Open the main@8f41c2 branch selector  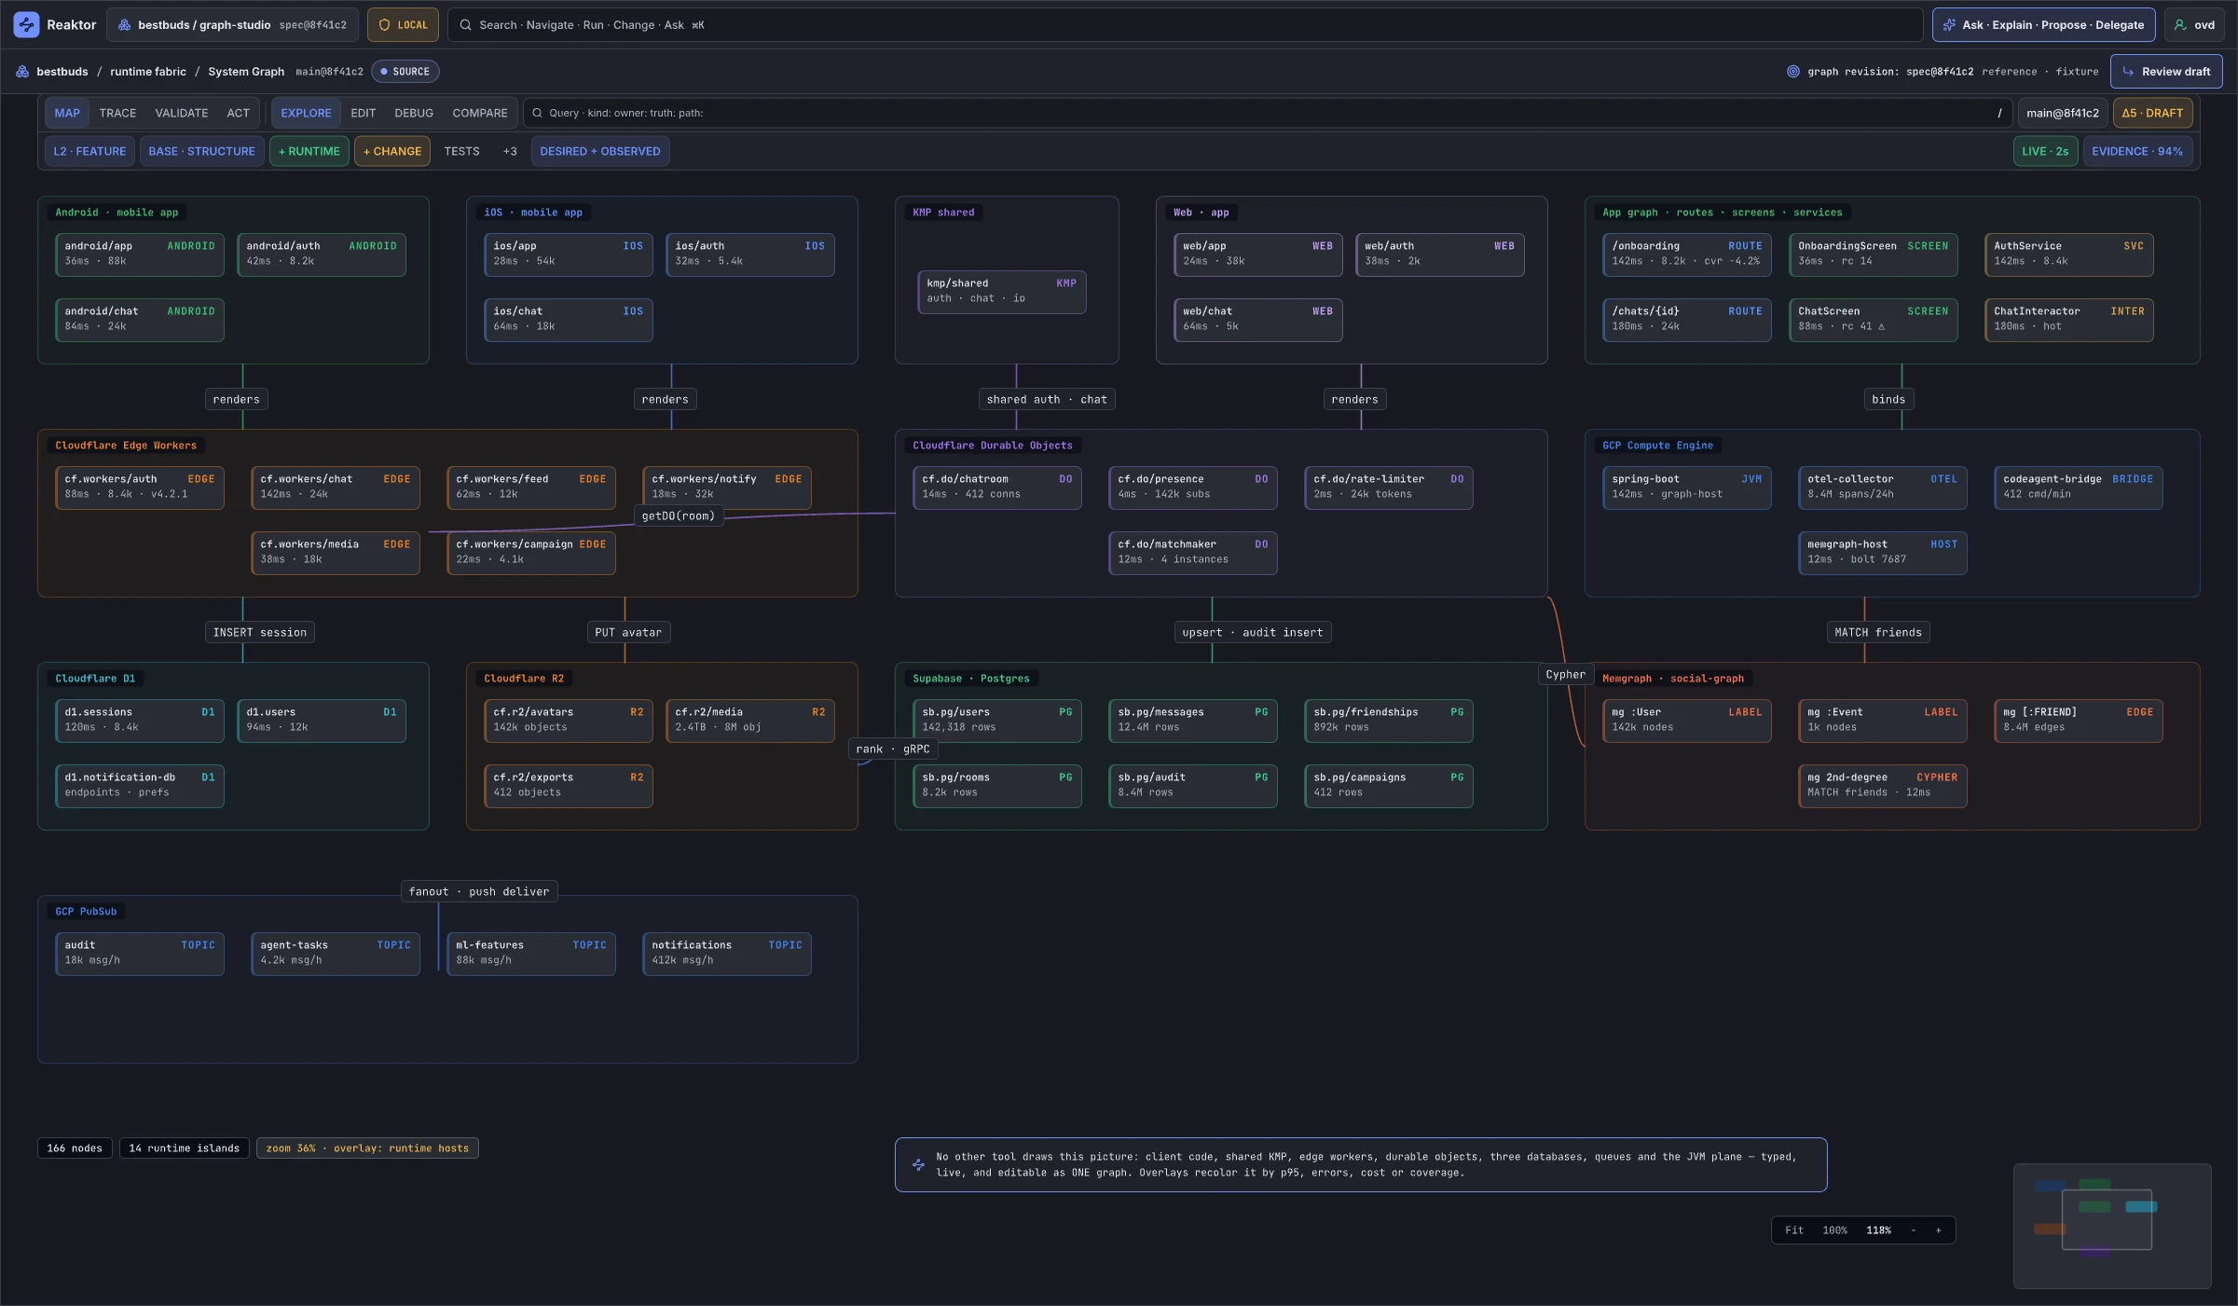(x=2063, y=113)
